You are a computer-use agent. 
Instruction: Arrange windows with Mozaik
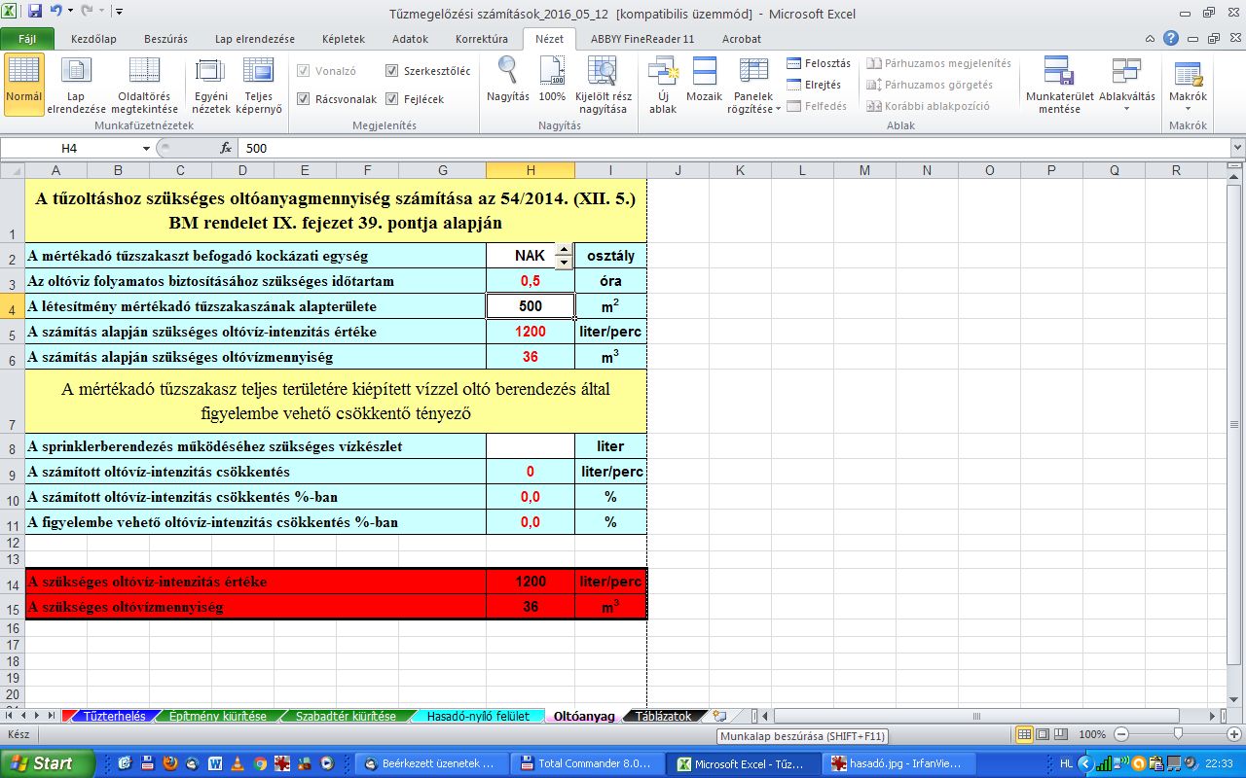704,80
